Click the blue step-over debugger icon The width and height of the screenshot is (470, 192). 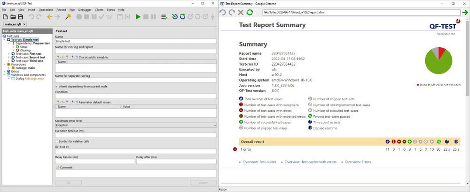(182, 17)
